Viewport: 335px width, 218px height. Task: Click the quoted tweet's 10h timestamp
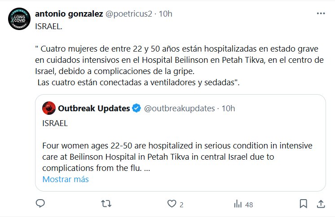[229, 108]
